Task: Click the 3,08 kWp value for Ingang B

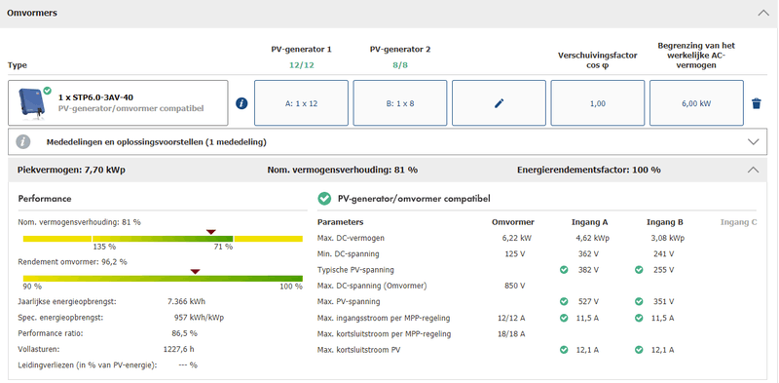Action: [x=667, y=238]
